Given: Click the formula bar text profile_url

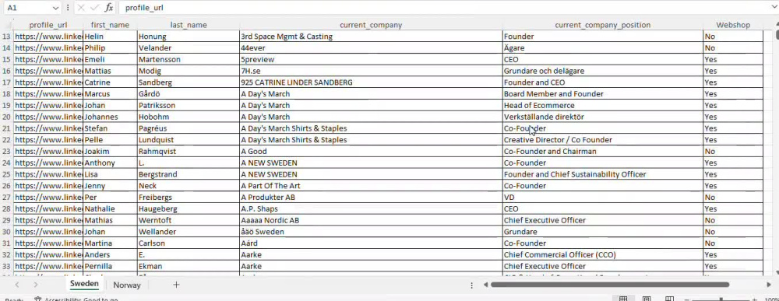Looking at the screenshot, I should tap(144, 8).
